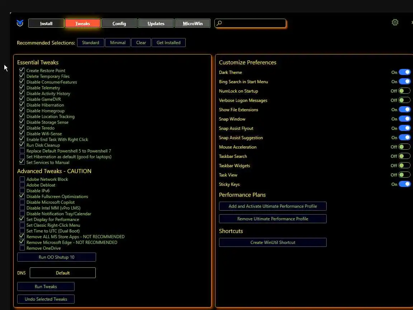This screenshot has height=310, width=413.
Task: Uncheck Remove ALL MS Store Apps
Action: pyautogui.click(x=22, y=237)
